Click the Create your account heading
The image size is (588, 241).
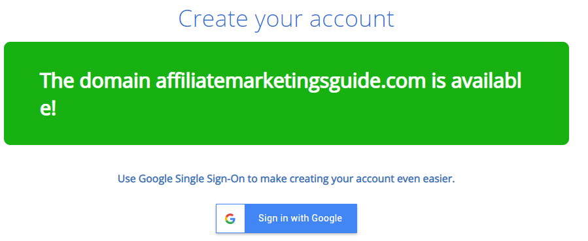pos(286,19)
